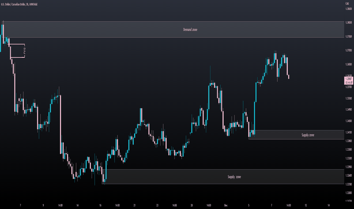Click the 1.33500 price axis label
The image size is (354, 209).
pos(349,150)
